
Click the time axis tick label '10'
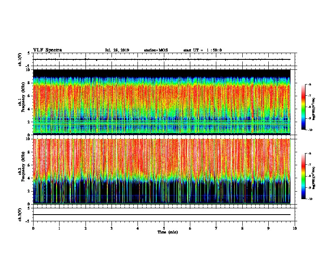pyautogui.click(x=295, y=228)
